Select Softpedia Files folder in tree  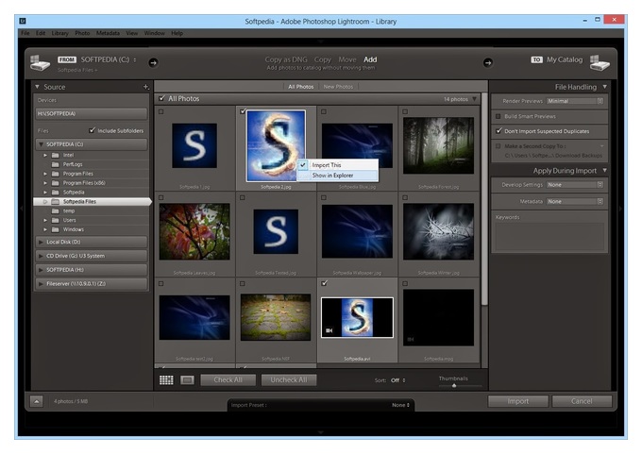coord(92,202)
